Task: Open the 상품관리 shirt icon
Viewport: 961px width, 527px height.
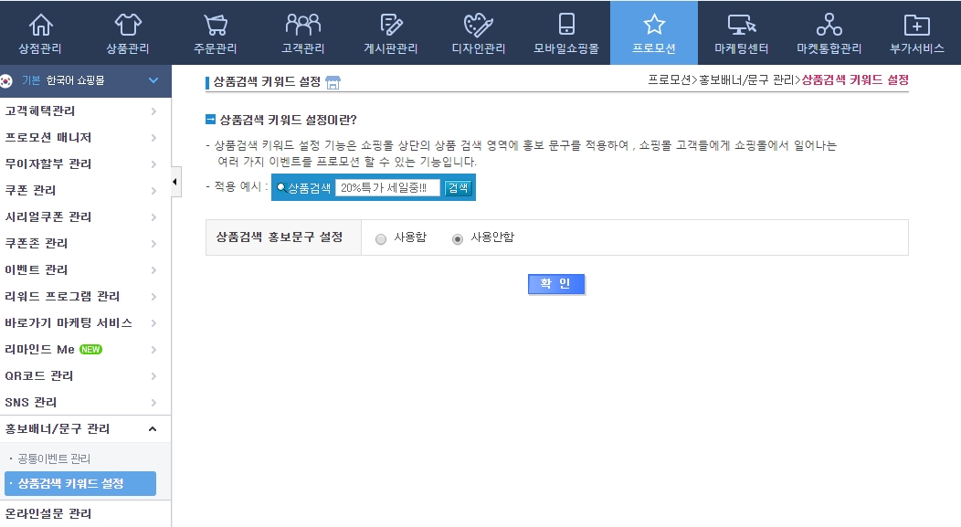Action: pos(128,25)
